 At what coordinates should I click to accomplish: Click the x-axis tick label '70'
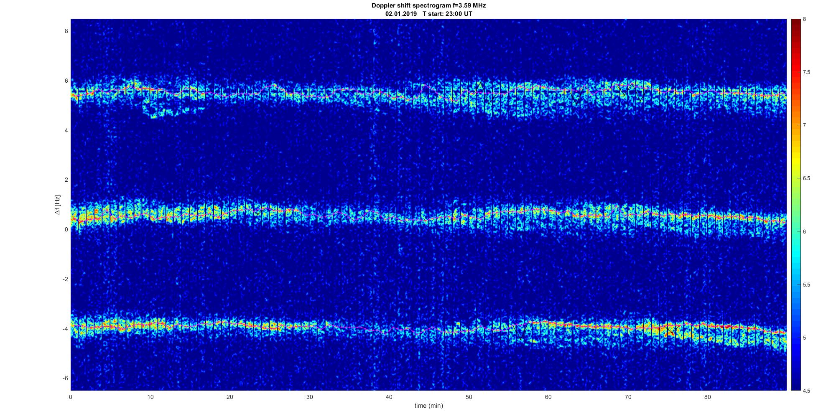[628, 397]
